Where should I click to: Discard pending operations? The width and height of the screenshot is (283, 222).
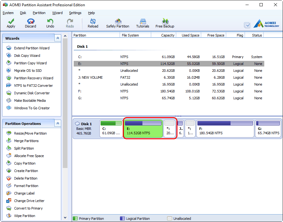30,23
